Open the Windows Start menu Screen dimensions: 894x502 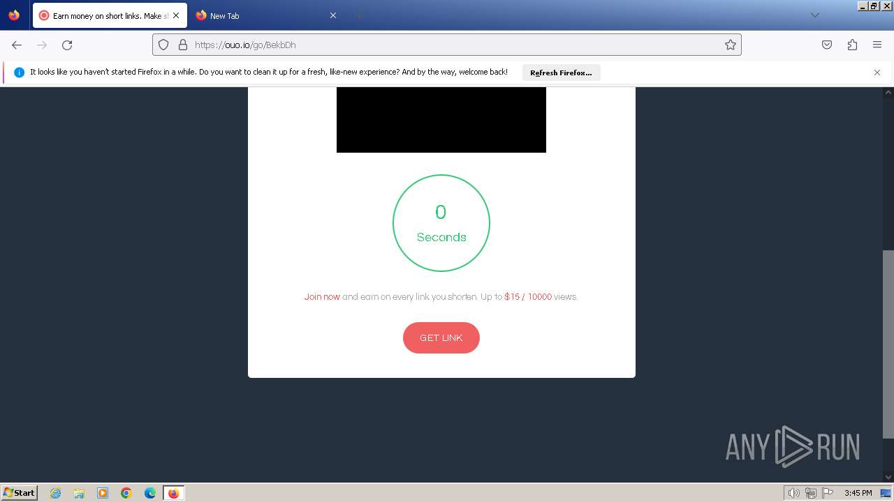coord(19,492)
